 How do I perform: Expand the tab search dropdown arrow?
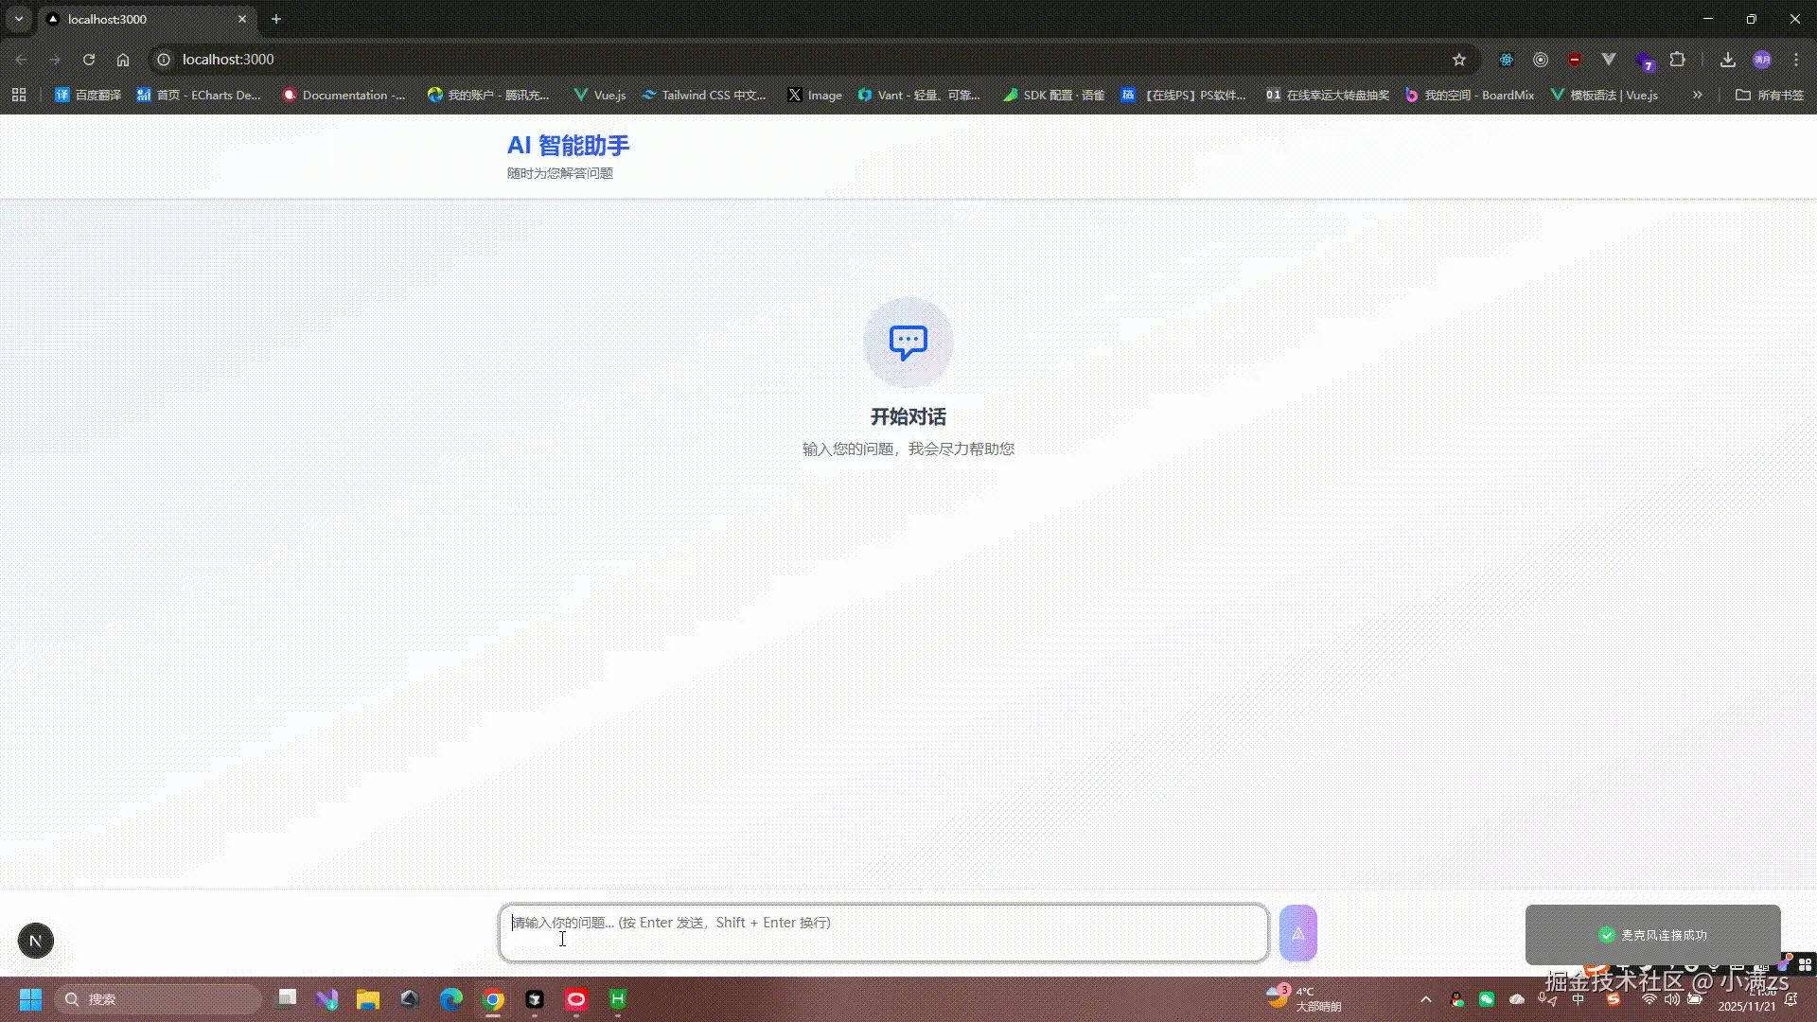[x=18, y=19]
